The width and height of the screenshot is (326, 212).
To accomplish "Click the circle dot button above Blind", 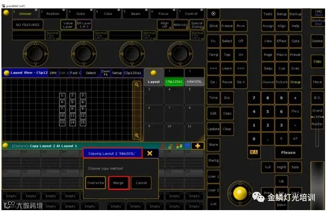I will (x=213, y=14).
